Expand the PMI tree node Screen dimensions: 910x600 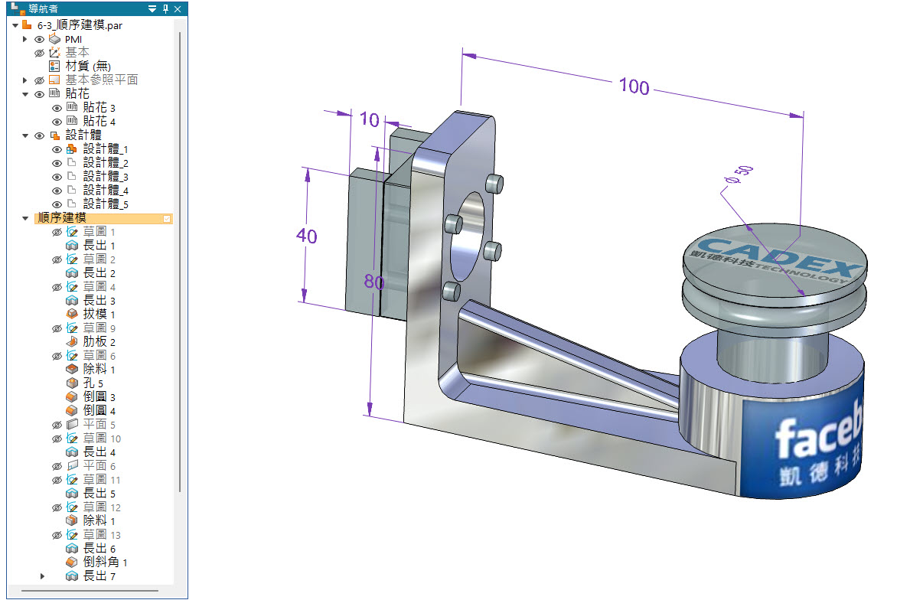tap(25, 39)
